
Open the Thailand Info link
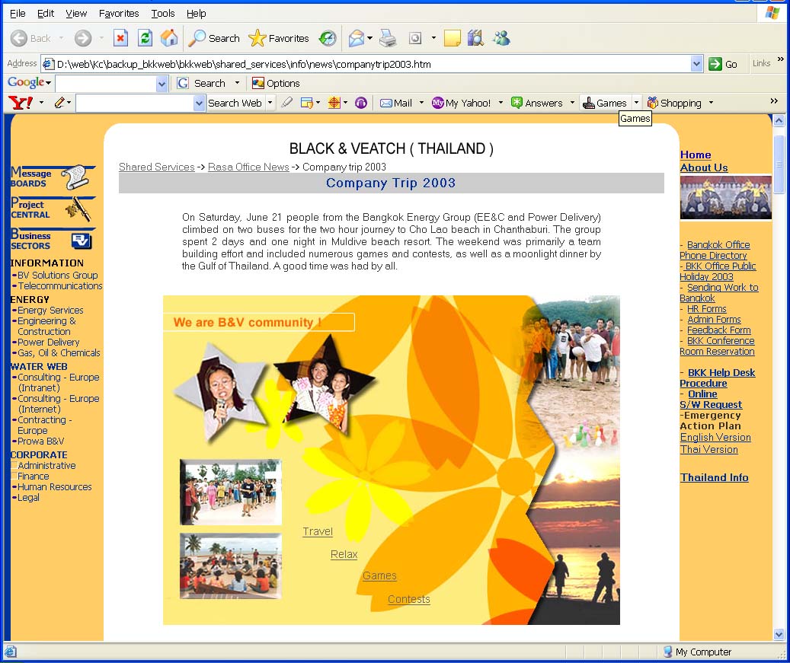(714, 477)
